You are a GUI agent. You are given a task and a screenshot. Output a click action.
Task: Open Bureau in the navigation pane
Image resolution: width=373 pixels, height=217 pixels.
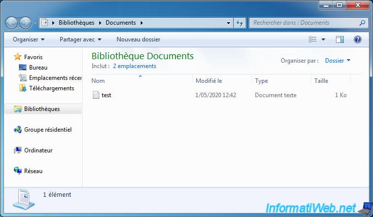[x=38, y=68]
